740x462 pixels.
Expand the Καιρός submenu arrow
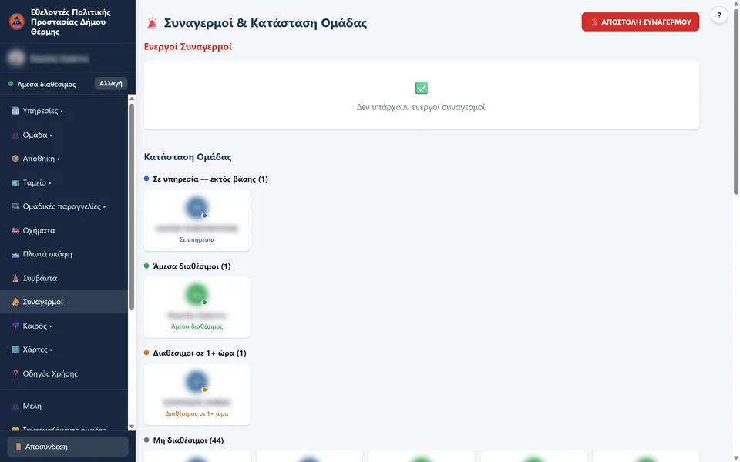[x=51, y=326]
